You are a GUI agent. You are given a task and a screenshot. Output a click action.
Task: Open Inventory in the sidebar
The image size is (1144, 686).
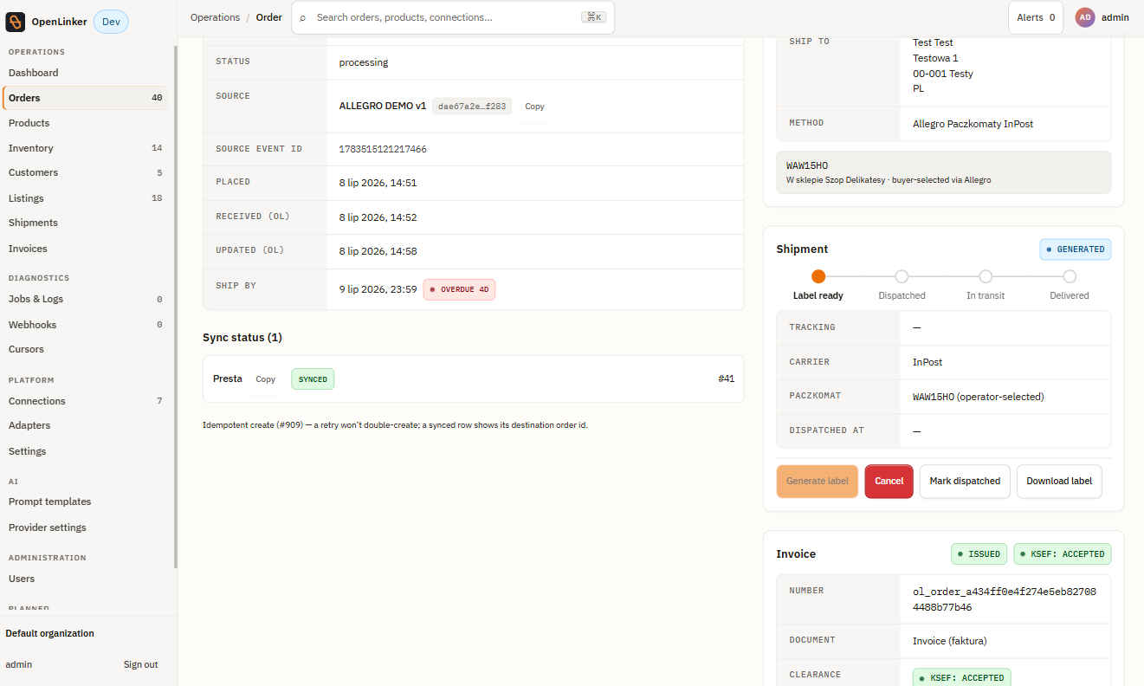(85, 148)
